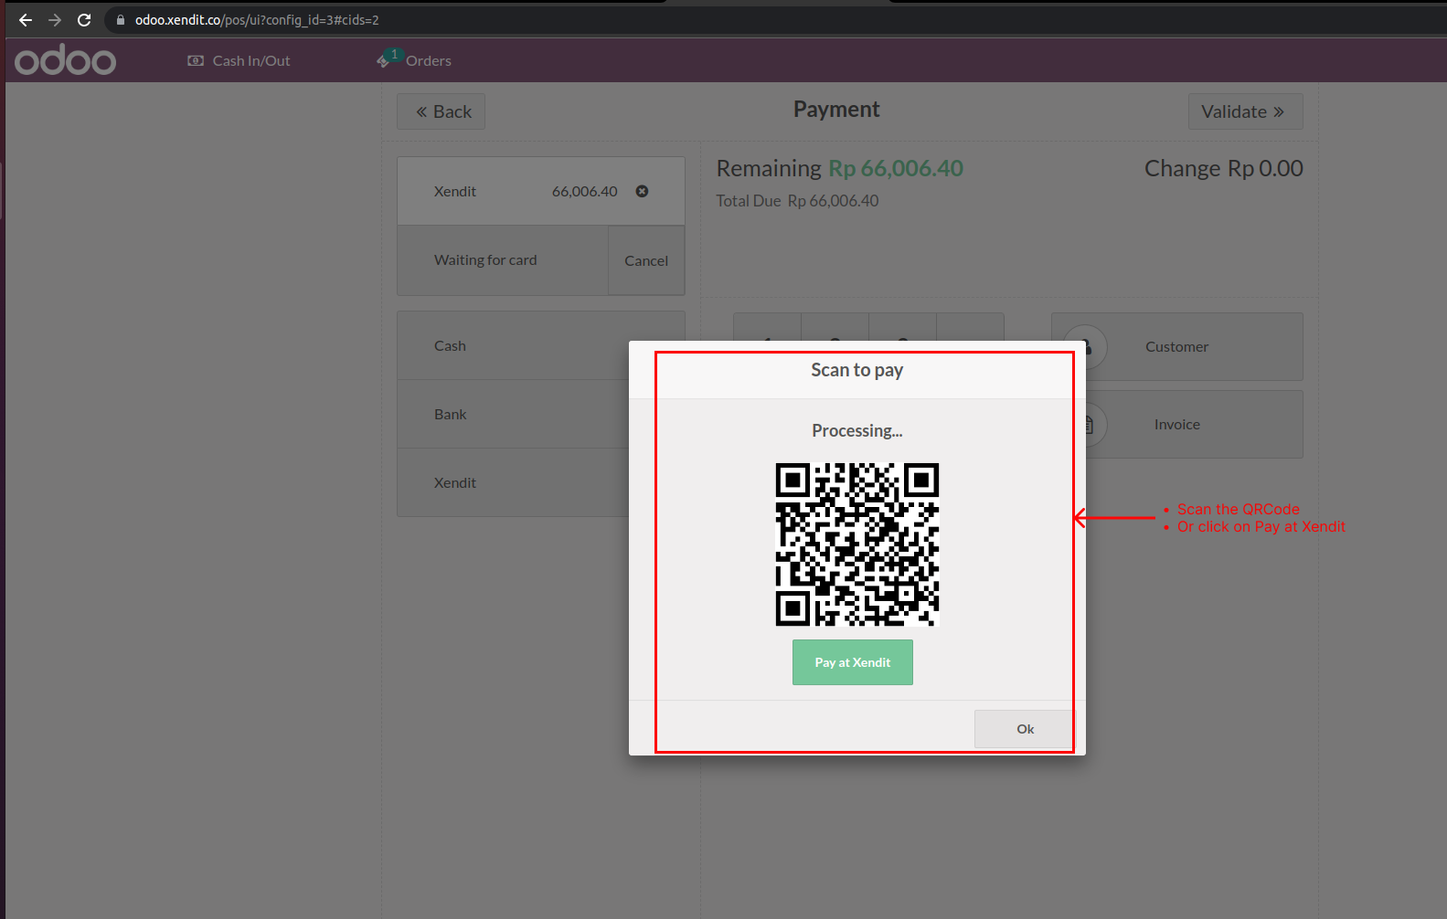Image resolution: width=1447 pixels, height=919 pixels.
Task: Cancel the waiting card payment
Action: [x=646, y=260]
